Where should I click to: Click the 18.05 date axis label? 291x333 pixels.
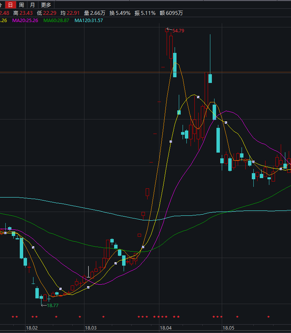point(228,328)
